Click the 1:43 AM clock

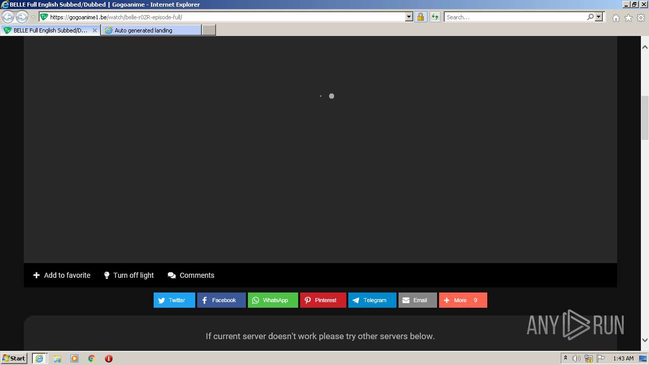623,358
